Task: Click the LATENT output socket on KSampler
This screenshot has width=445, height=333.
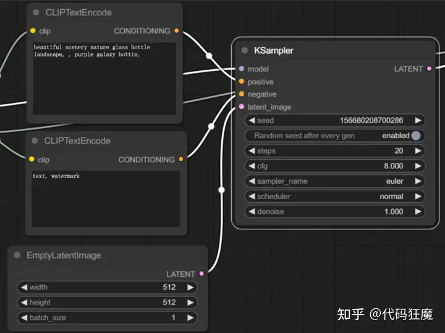Action: [x=429, y=68]
